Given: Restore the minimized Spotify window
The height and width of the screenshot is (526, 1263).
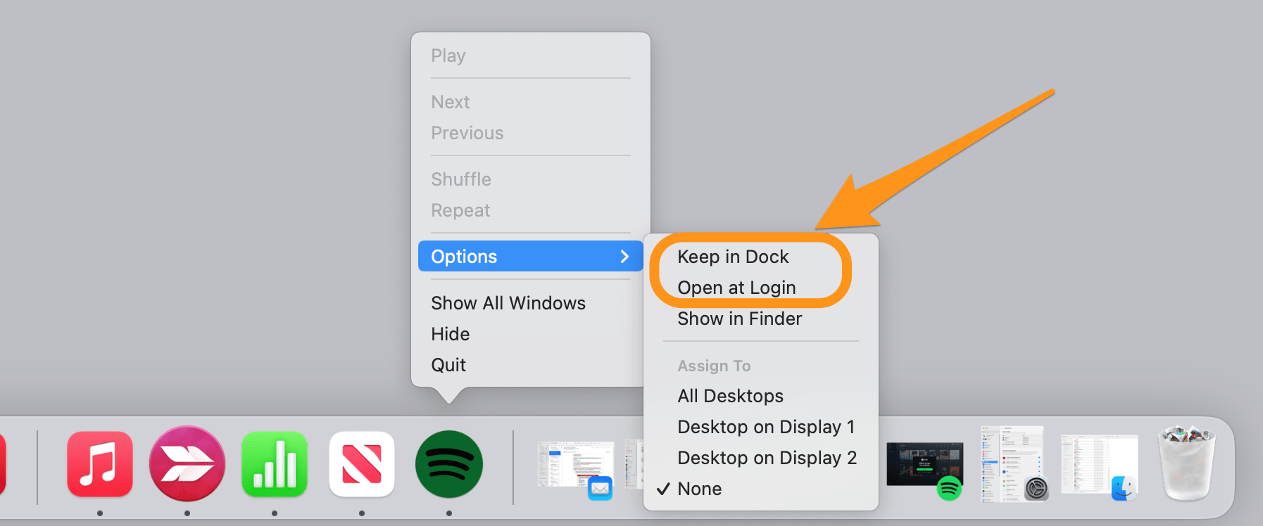Looking at the screenshot, I should point(924,464).
